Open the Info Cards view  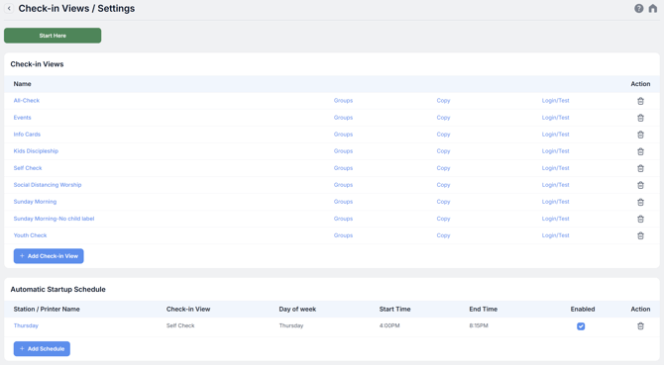click(27, 135)
